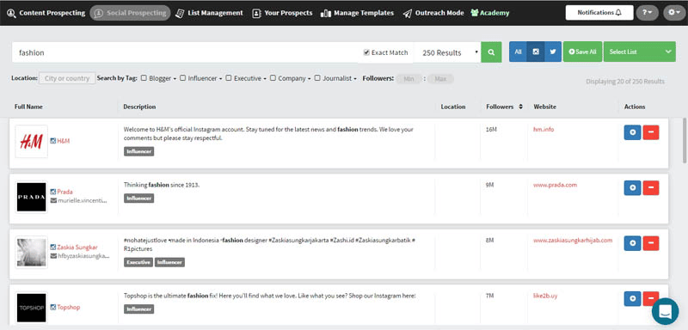
Task: Open the Select List dropdown
Action: click(639, 52)
